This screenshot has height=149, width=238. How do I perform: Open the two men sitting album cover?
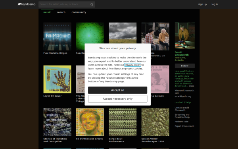tap(155, 36)
